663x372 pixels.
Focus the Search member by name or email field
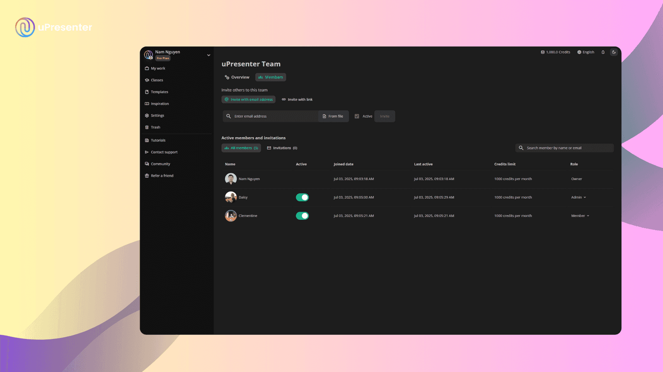pyautogui.click(x=564, y=148)
